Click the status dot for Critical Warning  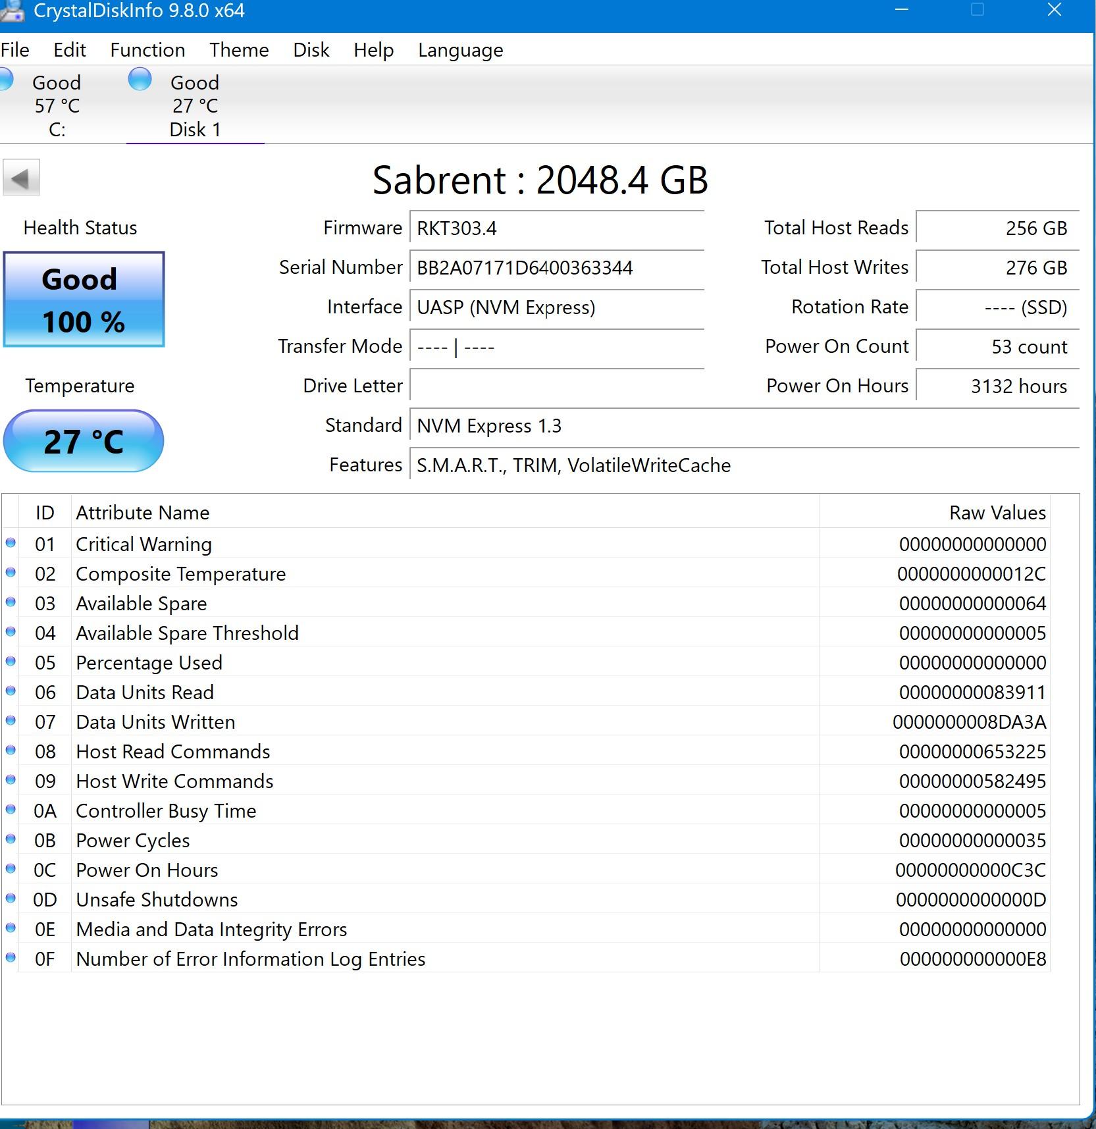coord(11,543)
